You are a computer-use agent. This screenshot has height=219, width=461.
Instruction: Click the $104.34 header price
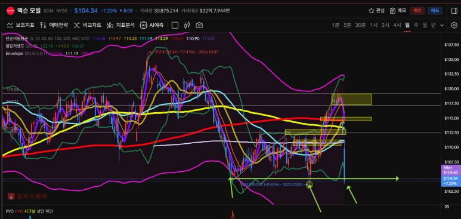pyautogui.click(x=86, y=11)
